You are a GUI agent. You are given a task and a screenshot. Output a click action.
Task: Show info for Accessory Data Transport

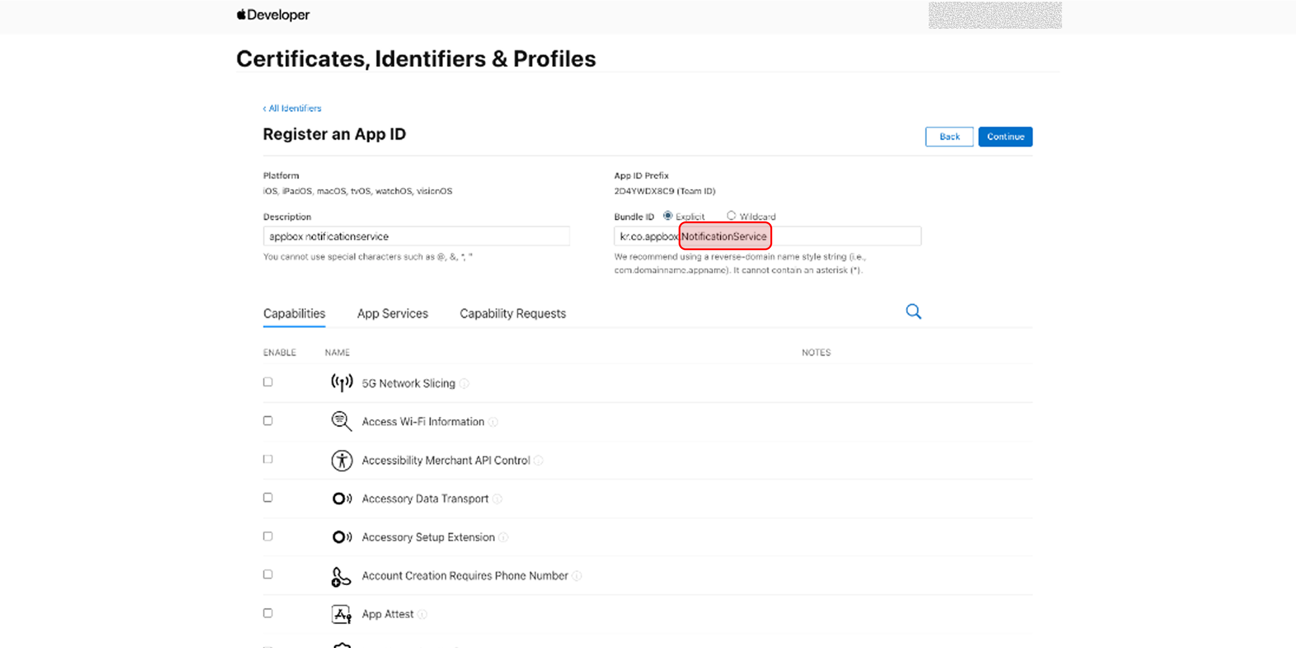click(497, 499)
